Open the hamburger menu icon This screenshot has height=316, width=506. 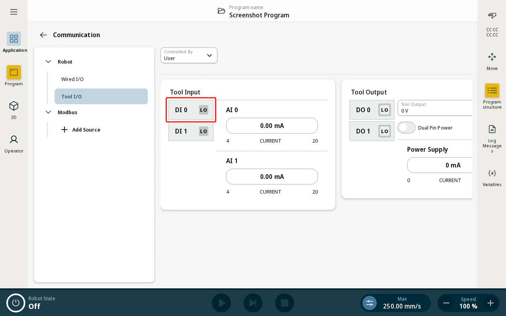click(14, 12)
